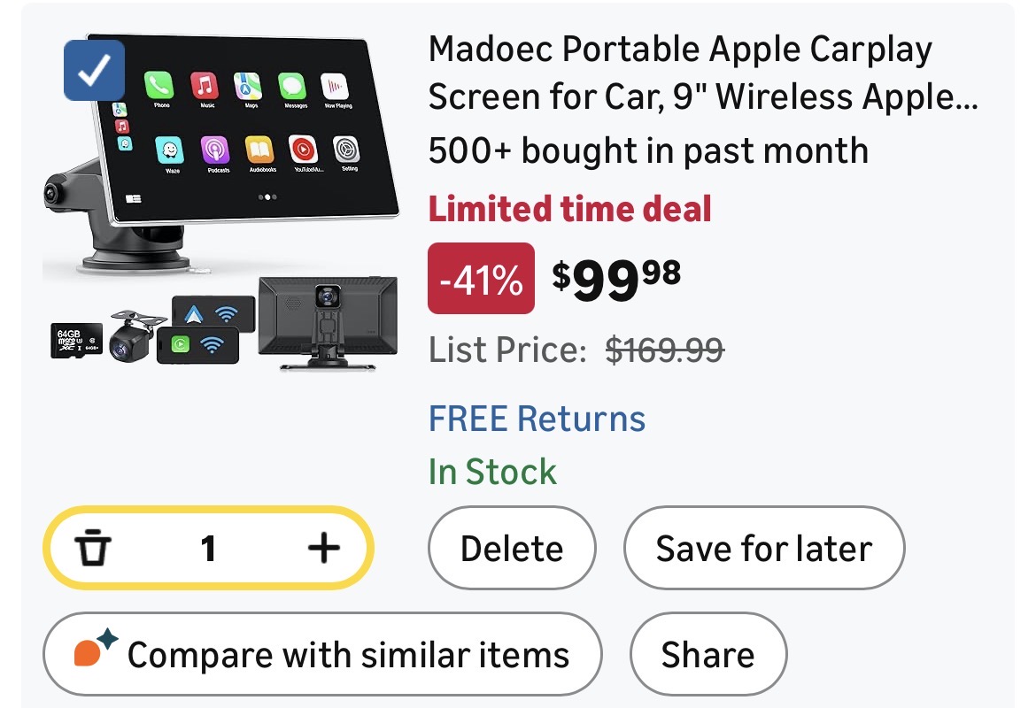Screen dimensions: 1036x708
Task: Click the green Phone icon in product photo
Action: tap(160, 87)
